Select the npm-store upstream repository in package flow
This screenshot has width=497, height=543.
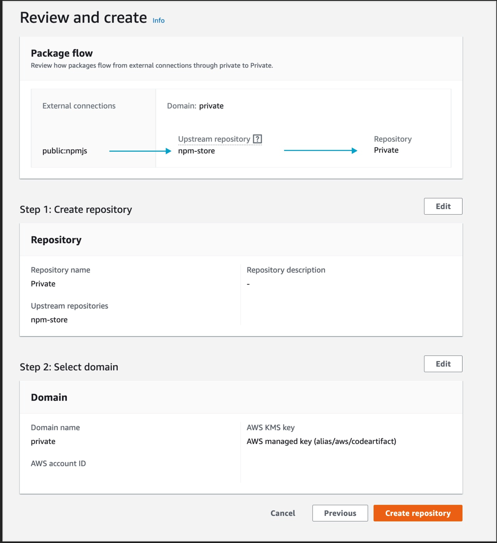(x=196, y=151)
